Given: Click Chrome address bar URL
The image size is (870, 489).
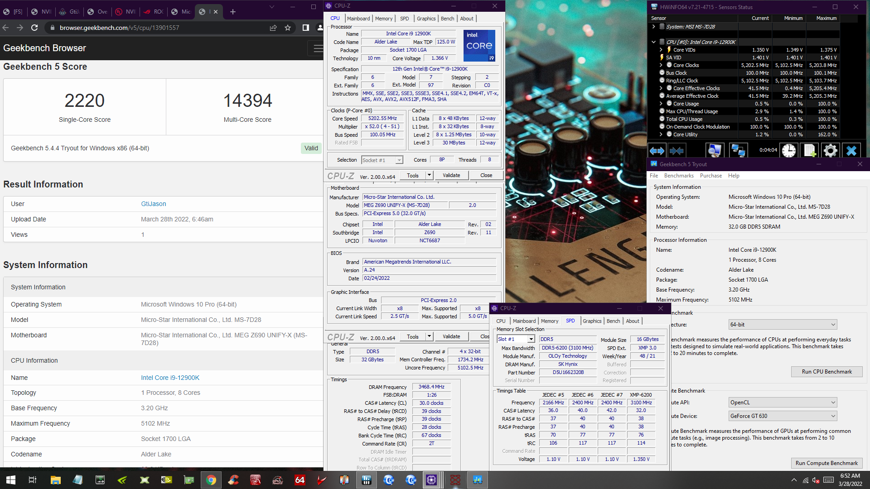Looking at the screenshot, I should (x=119, y=28).
